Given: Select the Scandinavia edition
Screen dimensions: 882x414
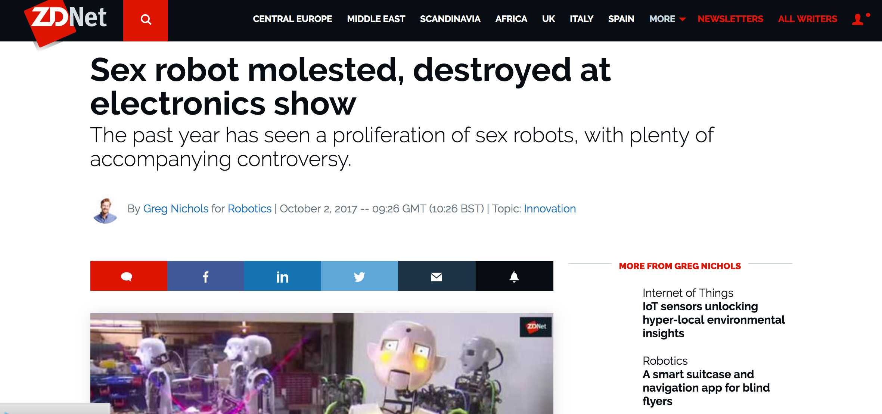Looking at the screenshot, I should (450, 19).
